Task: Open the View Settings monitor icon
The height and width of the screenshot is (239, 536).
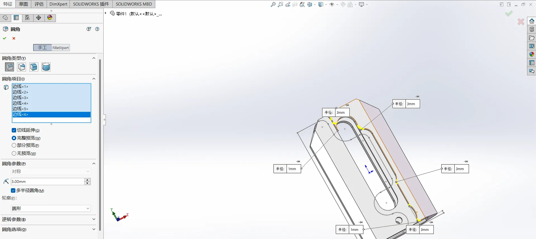Action: pos(362,4)
